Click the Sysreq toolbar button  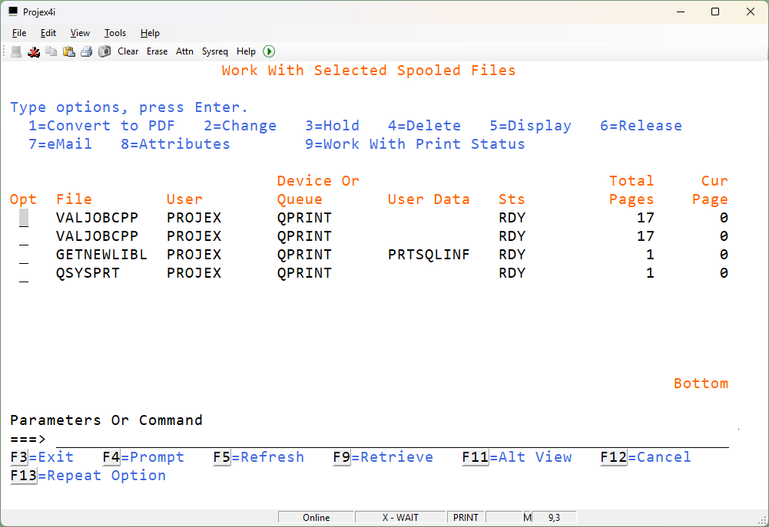(x=215, y=51)
